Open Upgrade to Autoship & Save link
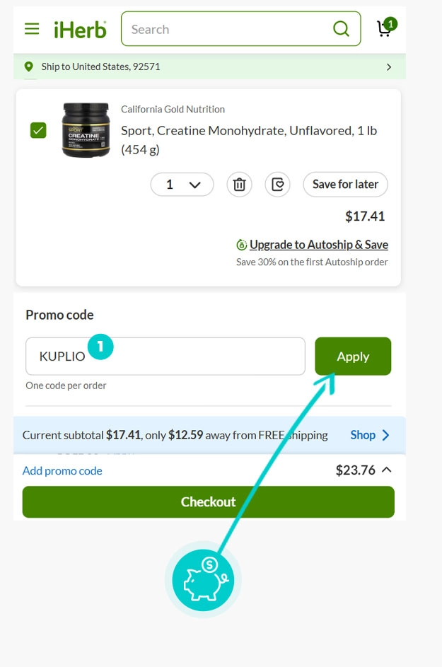This screenshot has height=667, width=442. coord(318,245)
